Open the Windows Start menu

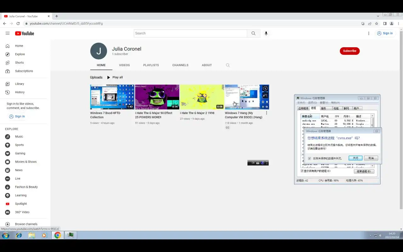pyautogui.click(x=5, y=235)
